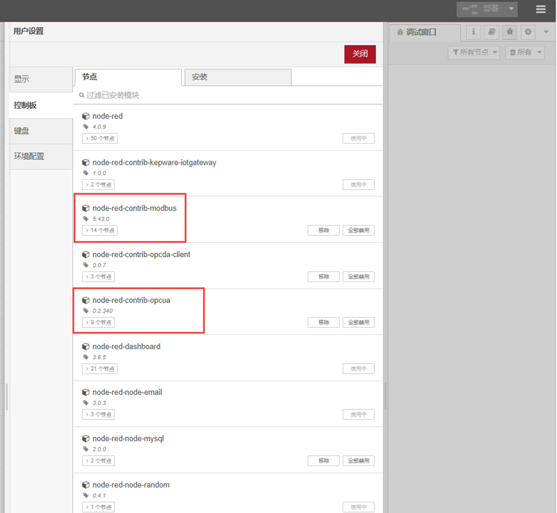Click the 使用中 button for node-red-node-random

358,507
